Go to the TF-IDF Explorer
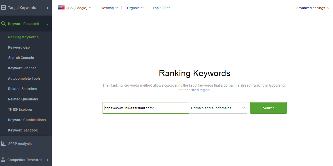333x166 pixels. (x=20, y=109)
